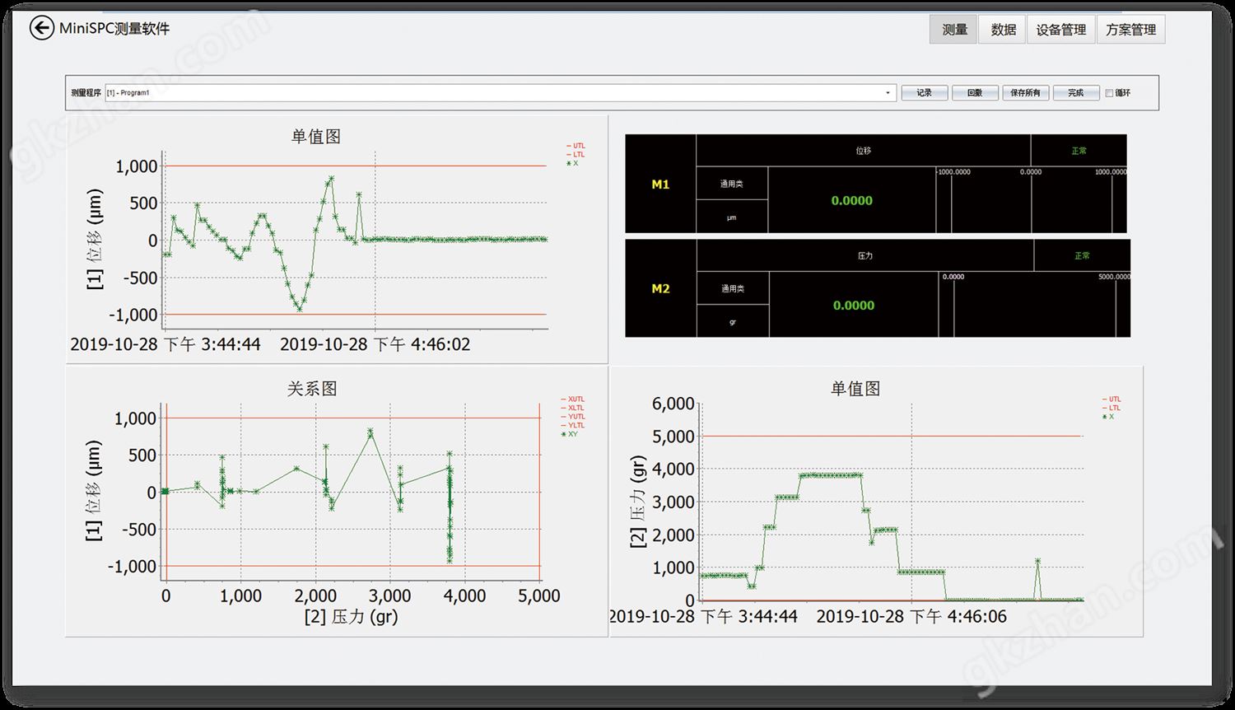Click the M2 value 0.0000 reading
The width and height of the screenshot is (1235, 710).
853,305
